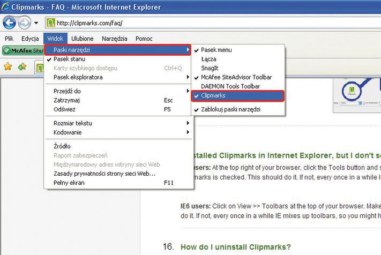This screenshot has width=381, height=255.
Task: Toggle the Pasek menu toolbar option
Action: 237,50
